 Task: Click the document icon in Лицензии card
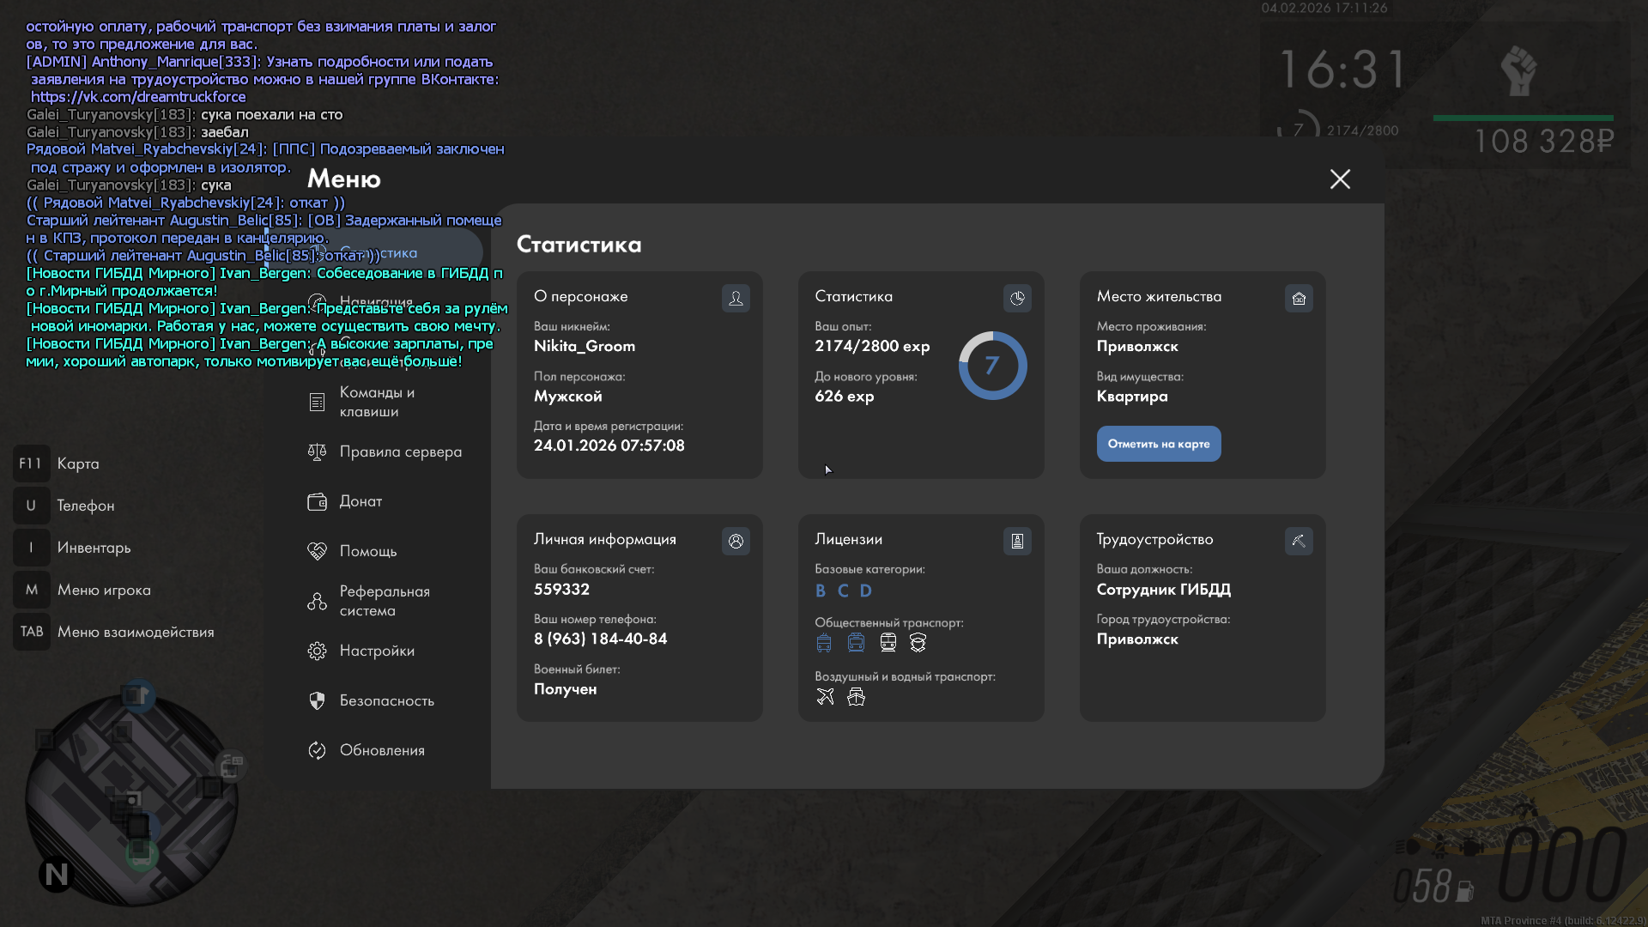pyautogui.click(x=1017, y=541)
